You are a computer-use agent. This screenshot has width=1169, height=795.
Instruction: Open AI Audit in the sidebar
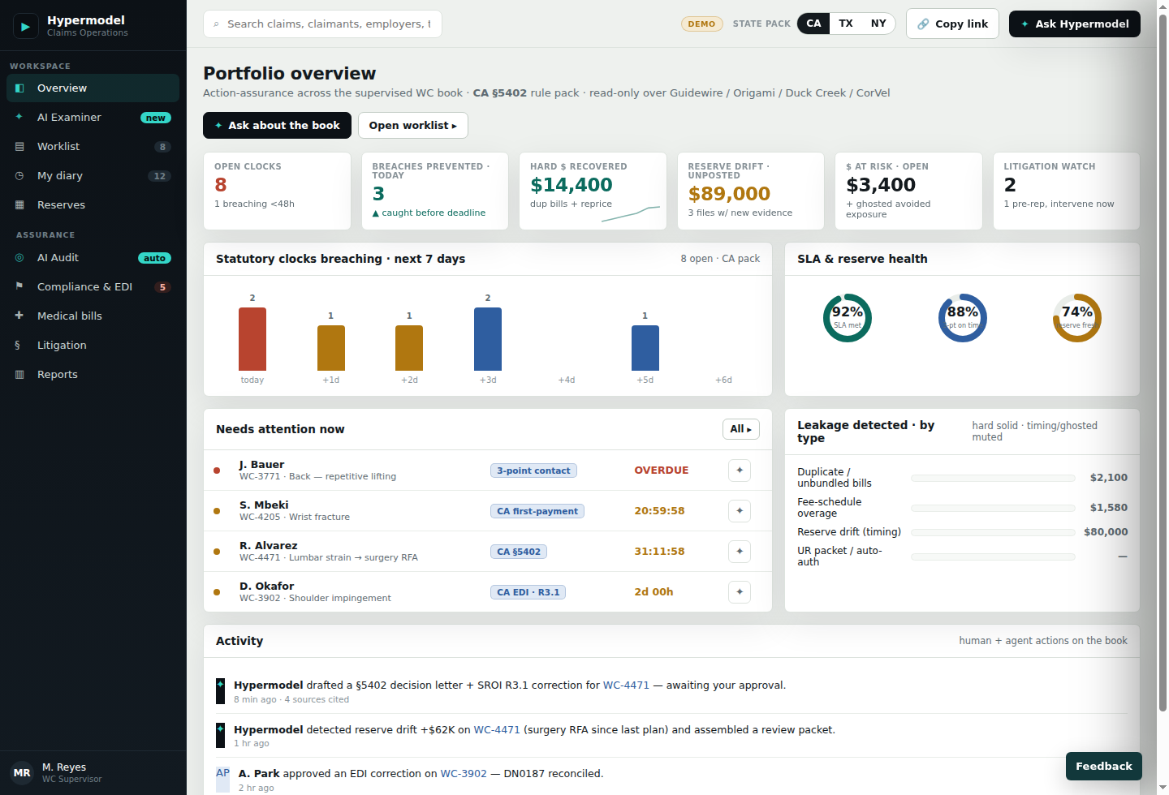(x=93, y=258)
